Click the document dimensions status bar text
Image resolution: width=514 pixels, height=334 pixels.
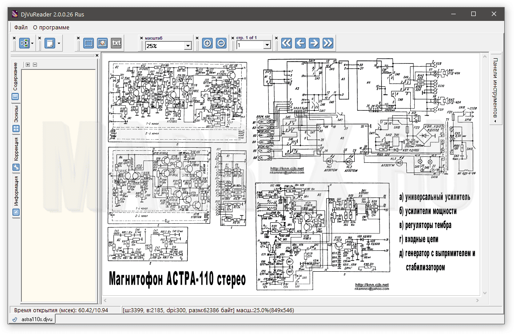pyautogui.click(x=208, y=310)
